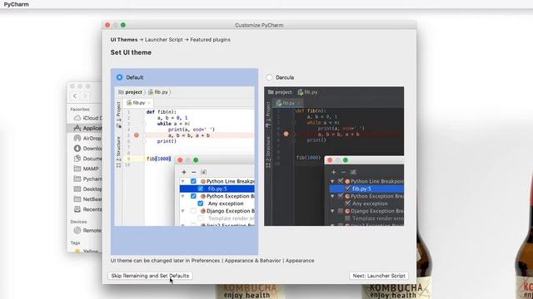Image resolution: width=533 pixels, height=299 pixels.
Task: Open iCloud Drive in Finder sidebar
Action: [87, 118]
